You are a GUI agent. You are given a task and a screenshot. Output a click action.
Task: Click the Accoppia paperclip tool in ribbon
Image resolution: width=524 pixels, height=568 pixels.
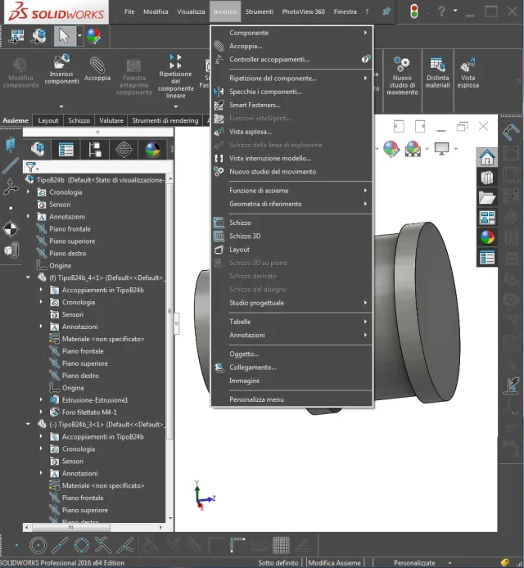[97, 65]
